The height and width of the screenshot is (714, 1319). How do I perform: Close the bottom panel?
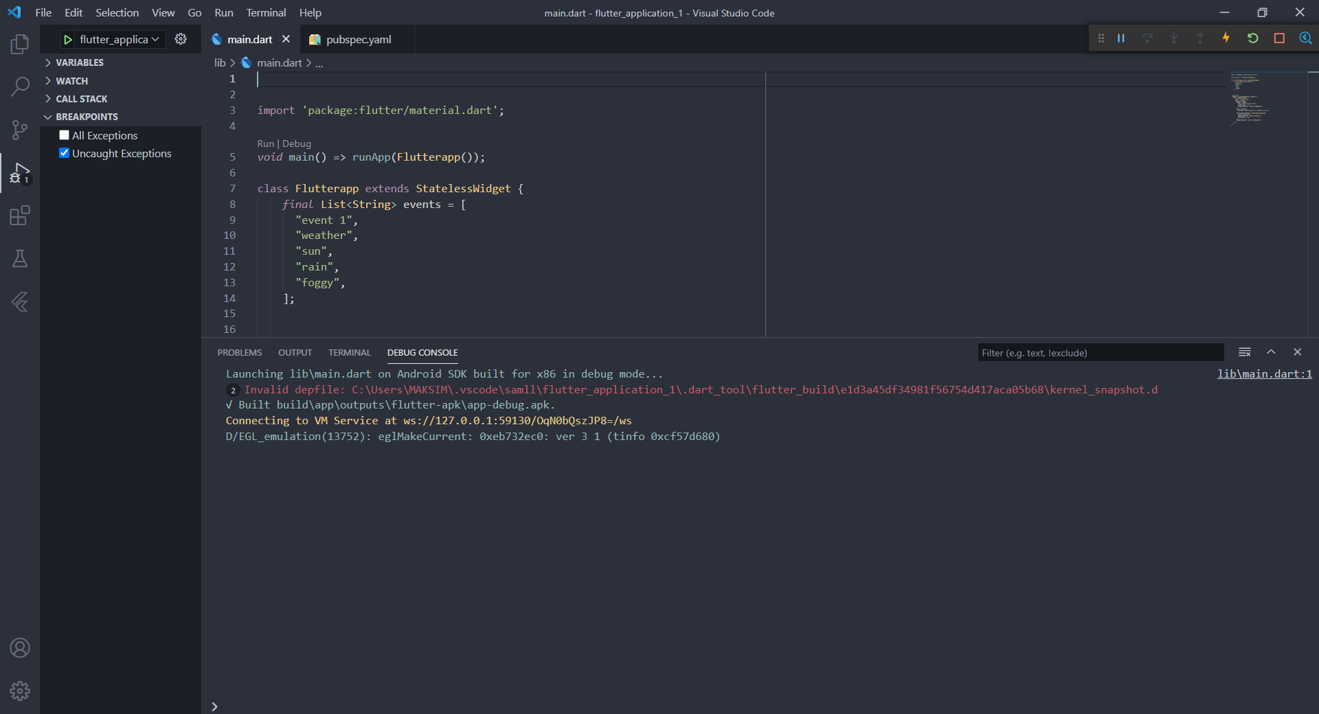tap(1297, 352)
